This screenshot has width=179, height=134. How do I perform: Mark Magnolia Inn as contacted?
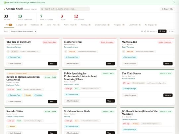[x=130, y=64]
